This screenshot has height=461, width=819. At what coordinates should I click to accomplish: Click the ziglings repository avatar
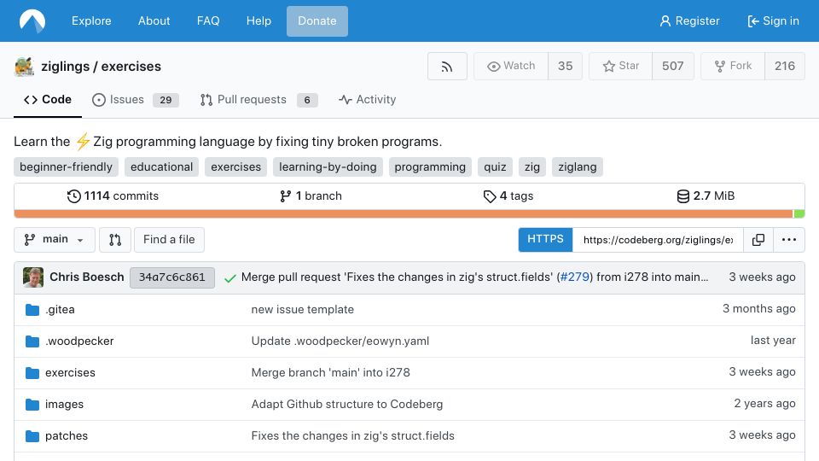click(25, 67)
